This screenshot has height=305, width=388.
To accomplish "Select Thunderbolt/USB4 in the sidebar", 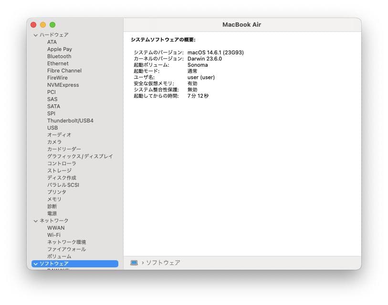I will (69, 121).
